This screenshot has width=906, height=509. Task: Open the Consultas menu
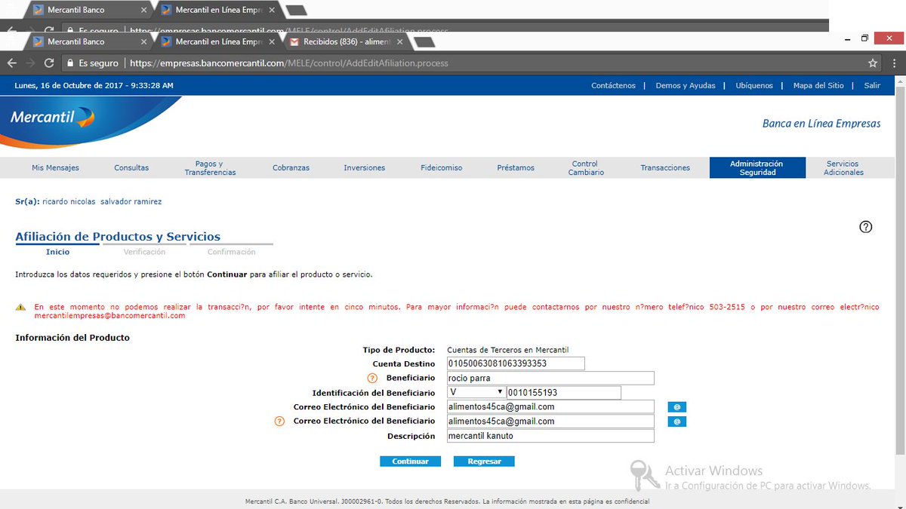click(x=131, y=167)
